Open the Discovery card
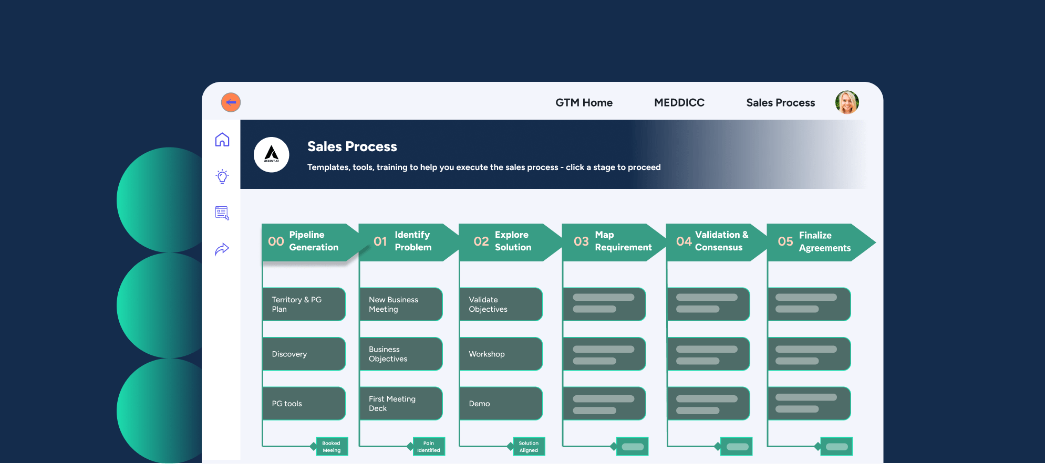 click(304, 354)
